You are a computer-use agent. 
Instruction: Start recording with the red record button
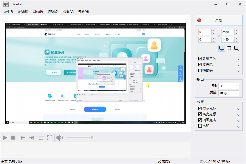pyautogui.click(x=219, y=20)
